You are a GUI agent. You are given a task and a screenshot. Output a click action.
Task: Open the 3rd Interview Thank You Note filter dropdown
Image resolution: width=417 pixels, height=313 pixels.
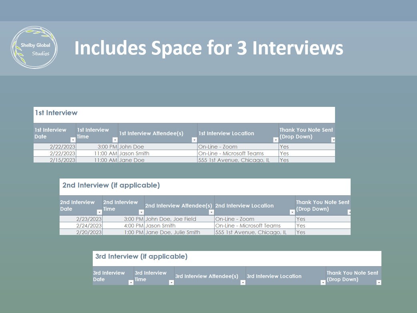379,283
